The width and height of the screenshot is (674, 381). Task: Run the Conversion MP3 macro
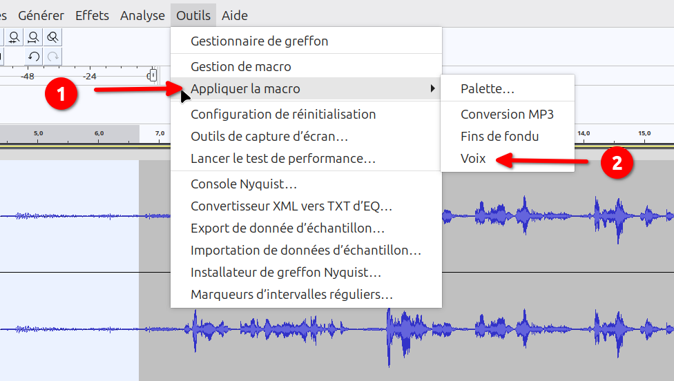point(507,115)
